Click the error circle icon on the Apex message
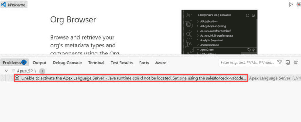The width and height of the screenshot is (301, 122). pos(17,78)
